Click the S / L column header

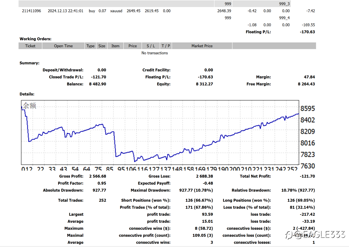[151, 46]
